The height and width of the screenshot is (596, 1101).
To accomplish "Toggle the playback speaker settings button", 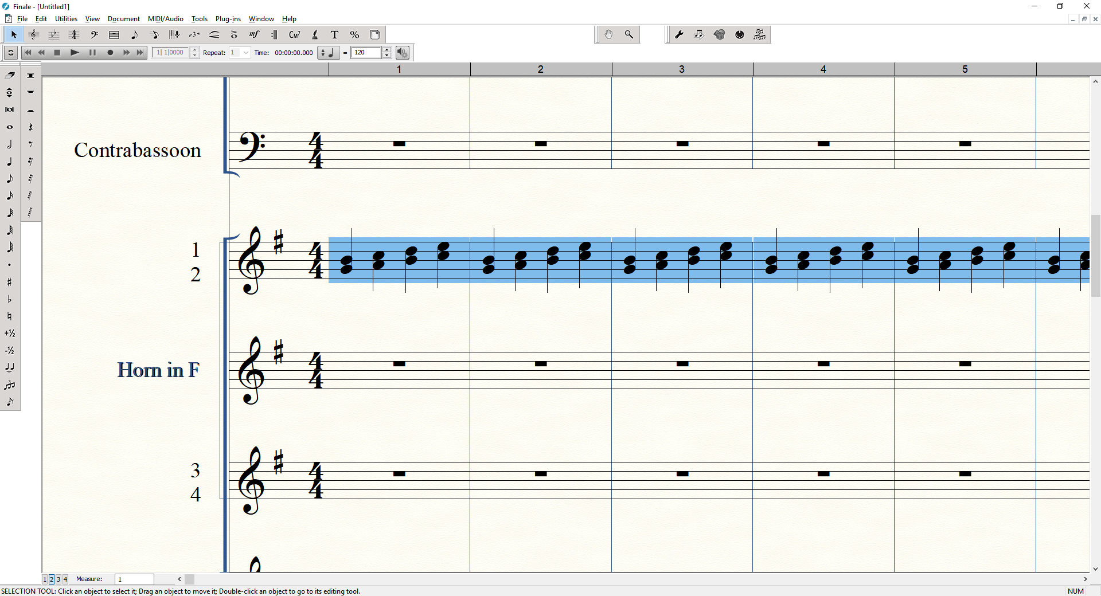I will (x=403, y=53).
